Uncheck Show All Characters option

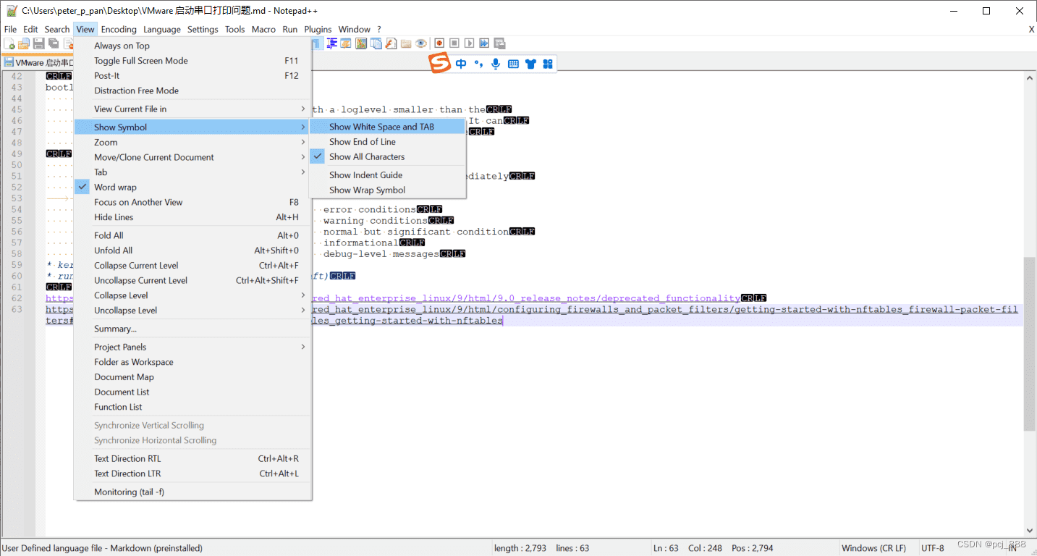tap(367, 156)
